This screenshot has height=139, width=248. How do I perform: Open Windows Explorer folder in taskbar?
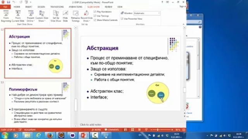(x=27, y=136)
